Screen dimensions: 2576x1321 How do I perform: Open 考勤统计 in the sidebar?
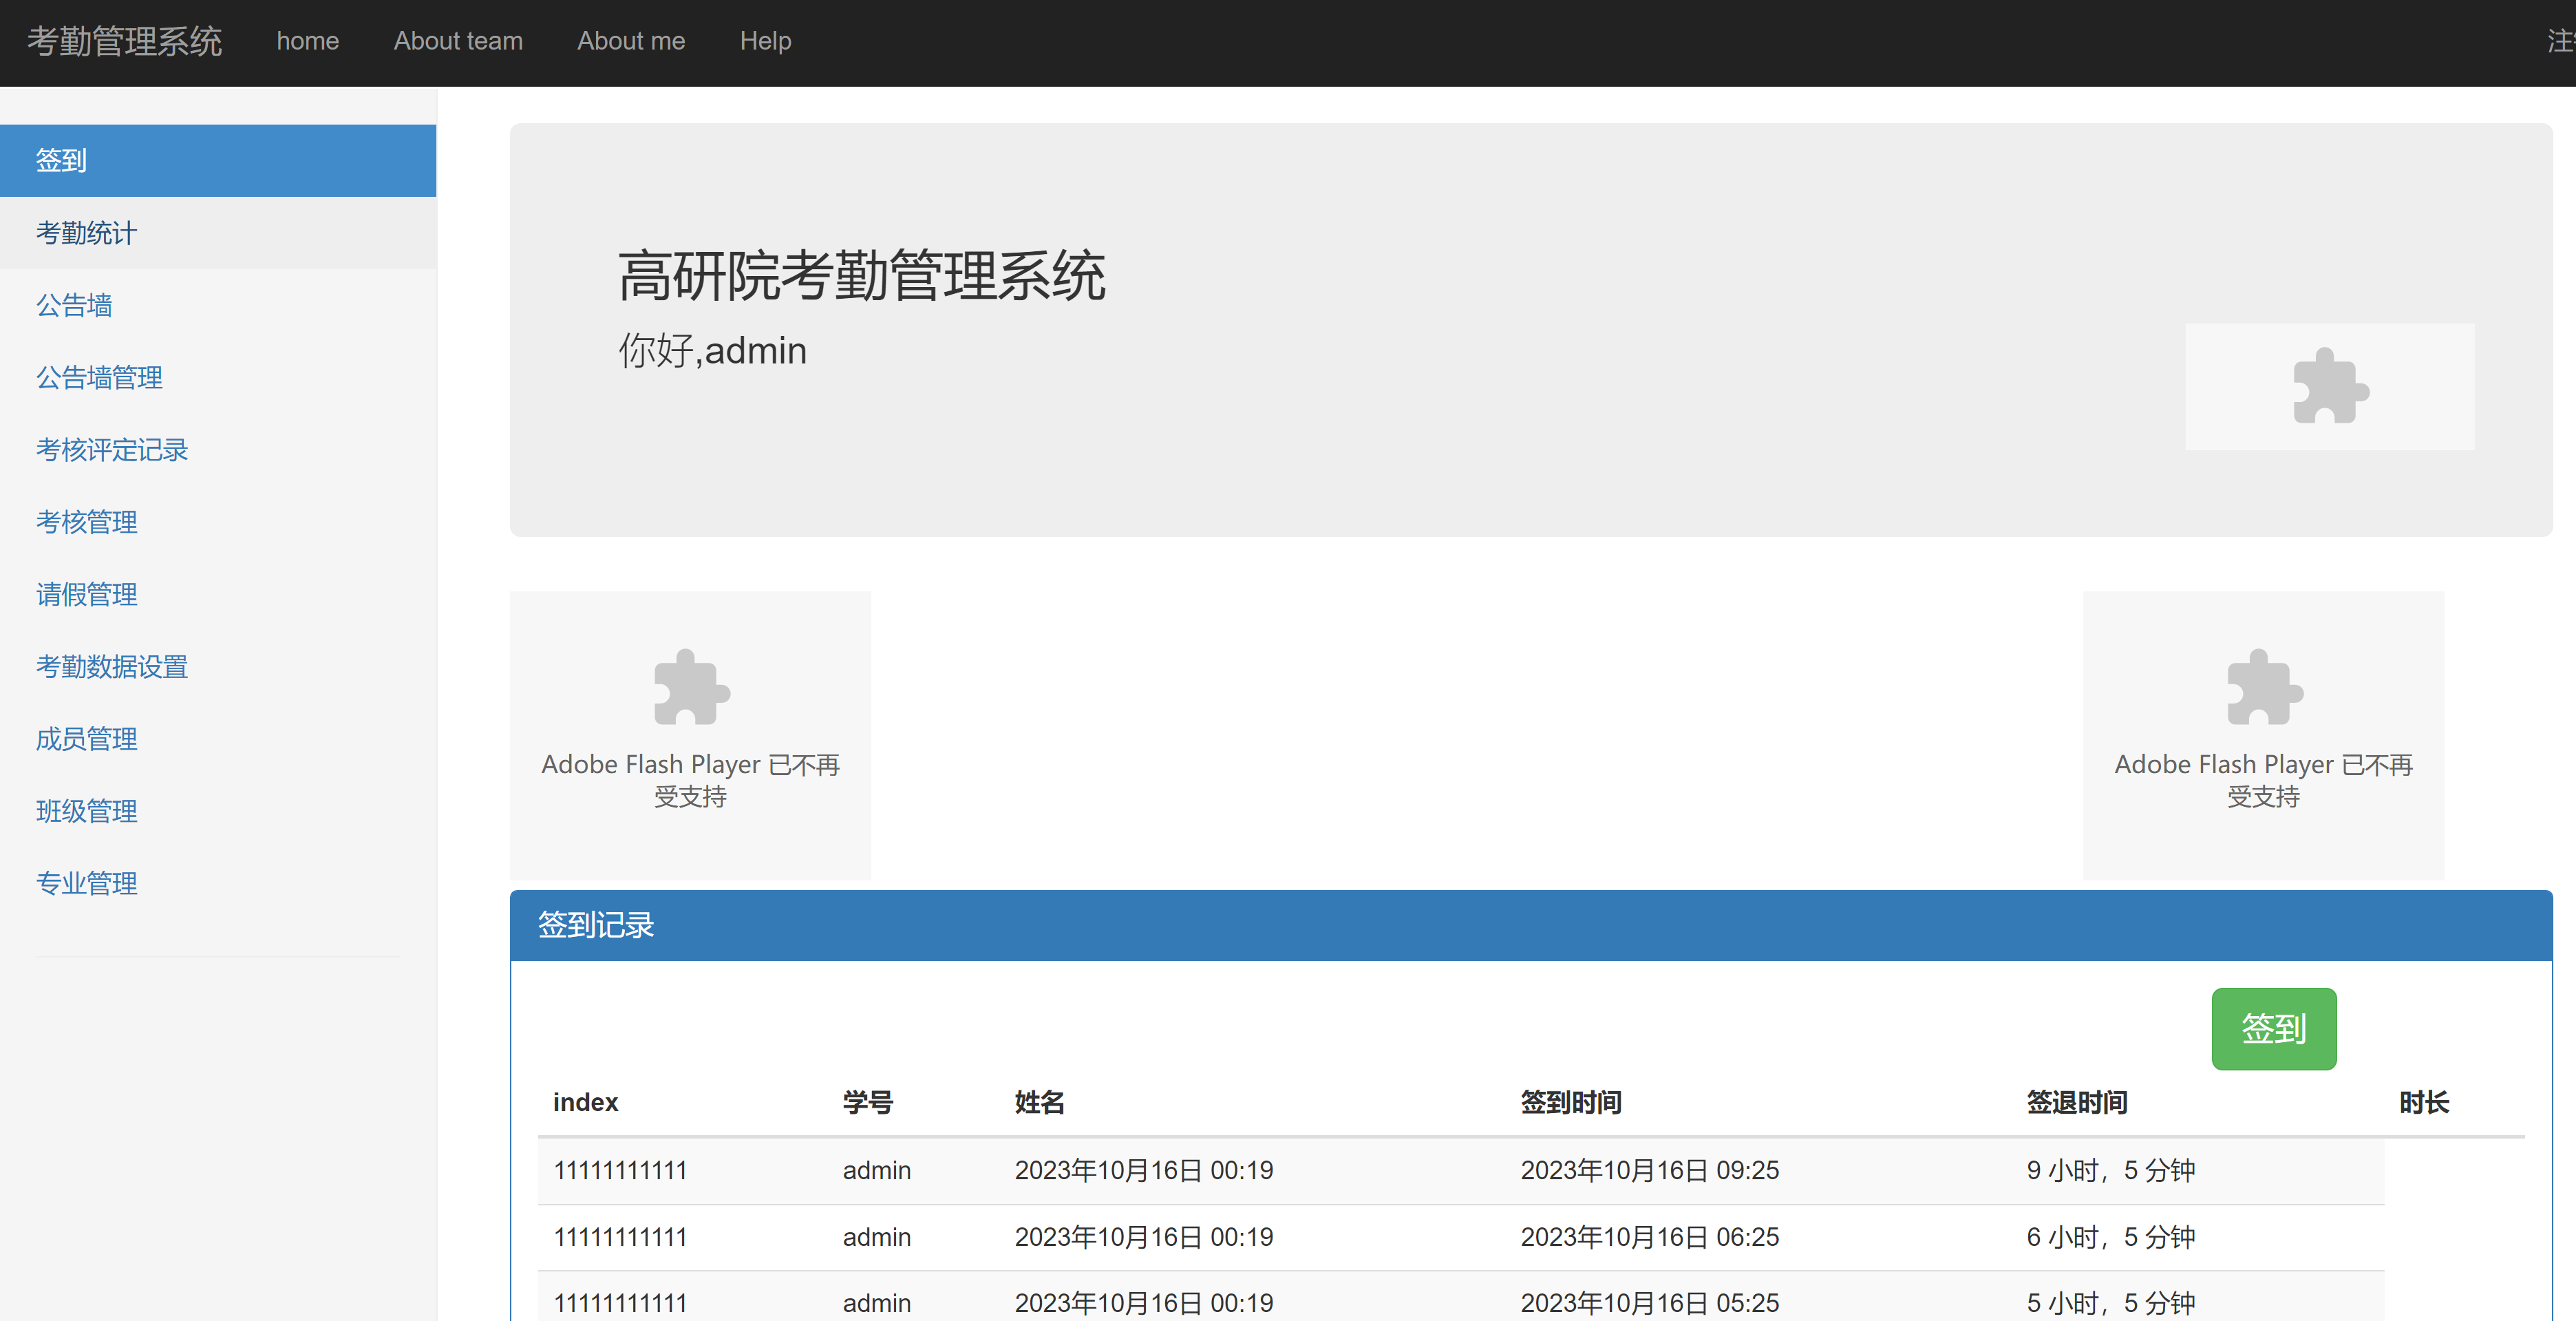[x=87, y=233]
